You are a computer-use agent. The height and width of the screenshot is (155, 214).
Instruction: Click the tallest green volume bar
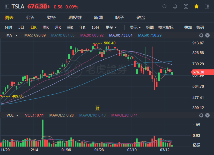coord(43,133)
